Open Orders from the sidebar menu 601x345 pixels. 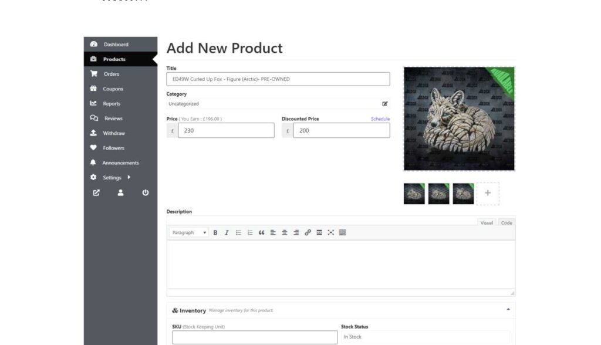click(111, 74)
